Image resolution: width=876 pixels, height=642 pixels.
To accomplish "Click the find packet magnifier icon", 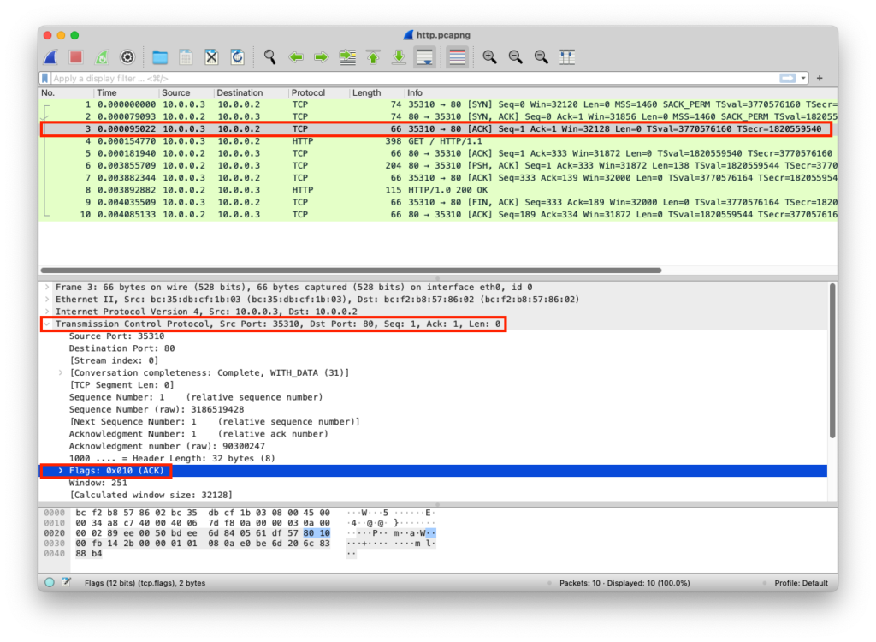I will [269, 57].
